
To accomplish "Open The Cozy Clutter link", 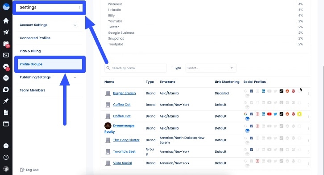I will click(126, 140).
